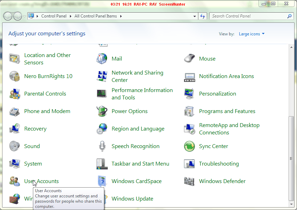Click the Troubleshooting icon
Viewport: 297px width, 210px height.
click(x=189, y=164)
